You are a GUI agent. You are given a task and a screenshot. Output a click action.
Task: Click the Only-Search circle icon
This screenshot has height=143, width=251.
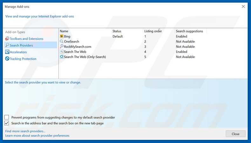click(62, 57)
